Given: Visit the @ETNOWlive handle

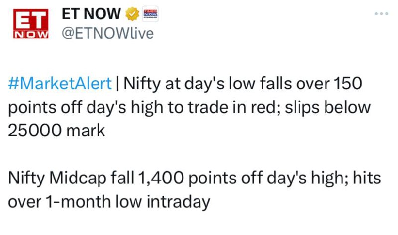Looking at the screenshot, I should (x=107, y=33).
